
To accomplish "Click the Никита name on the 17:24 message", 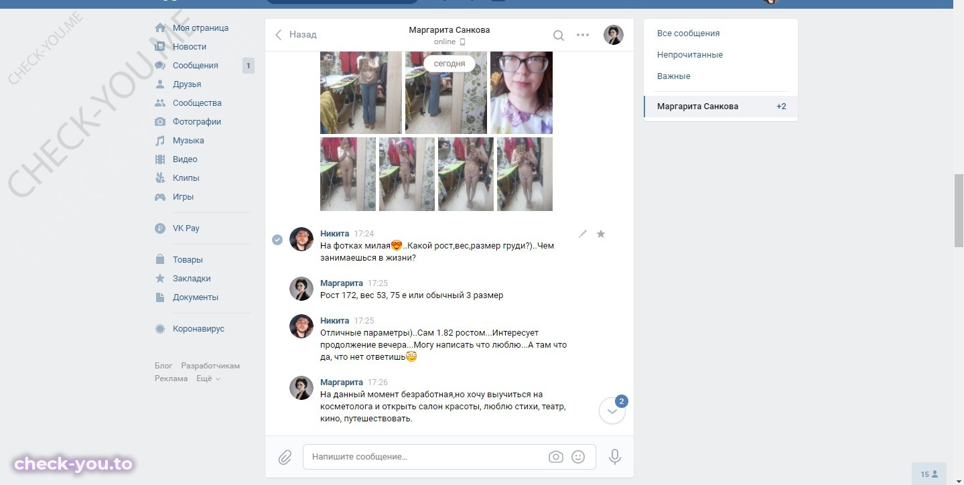I will pos(334,234).
